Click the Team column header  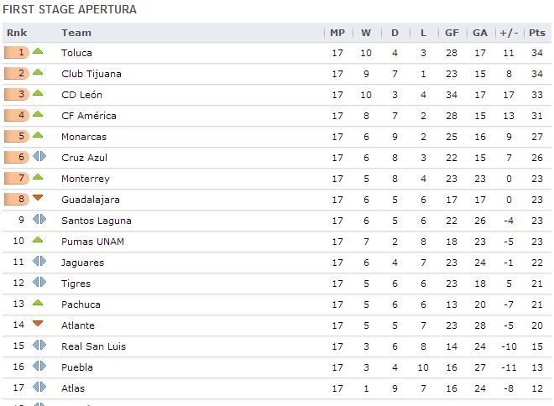pos(76,33)
